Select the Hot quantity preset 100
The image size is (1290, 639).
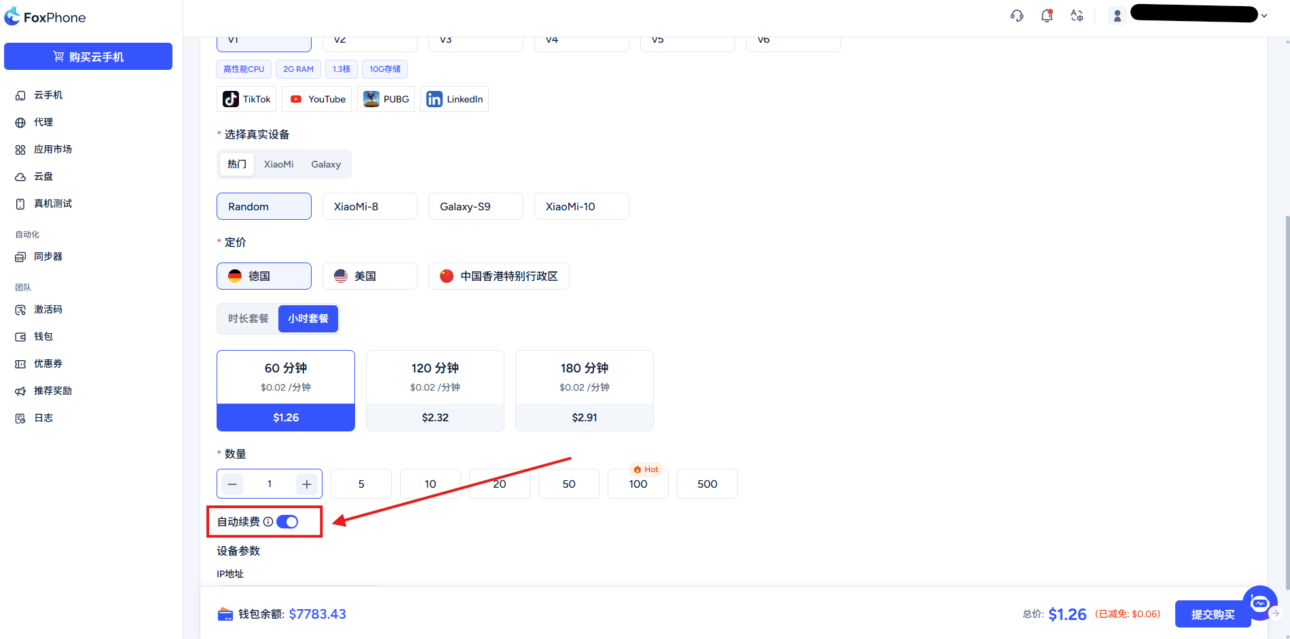pos(638,484)
